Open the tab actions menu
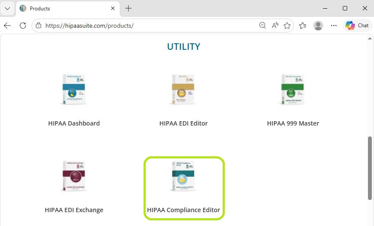This screenshot has height=226, width=374. (7, 9)
